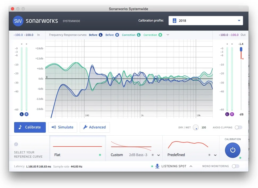The height and width of the screenshot is (188, 258).
Task: Click the speaker icon on Simulate
Action: [x=54, y=127]
